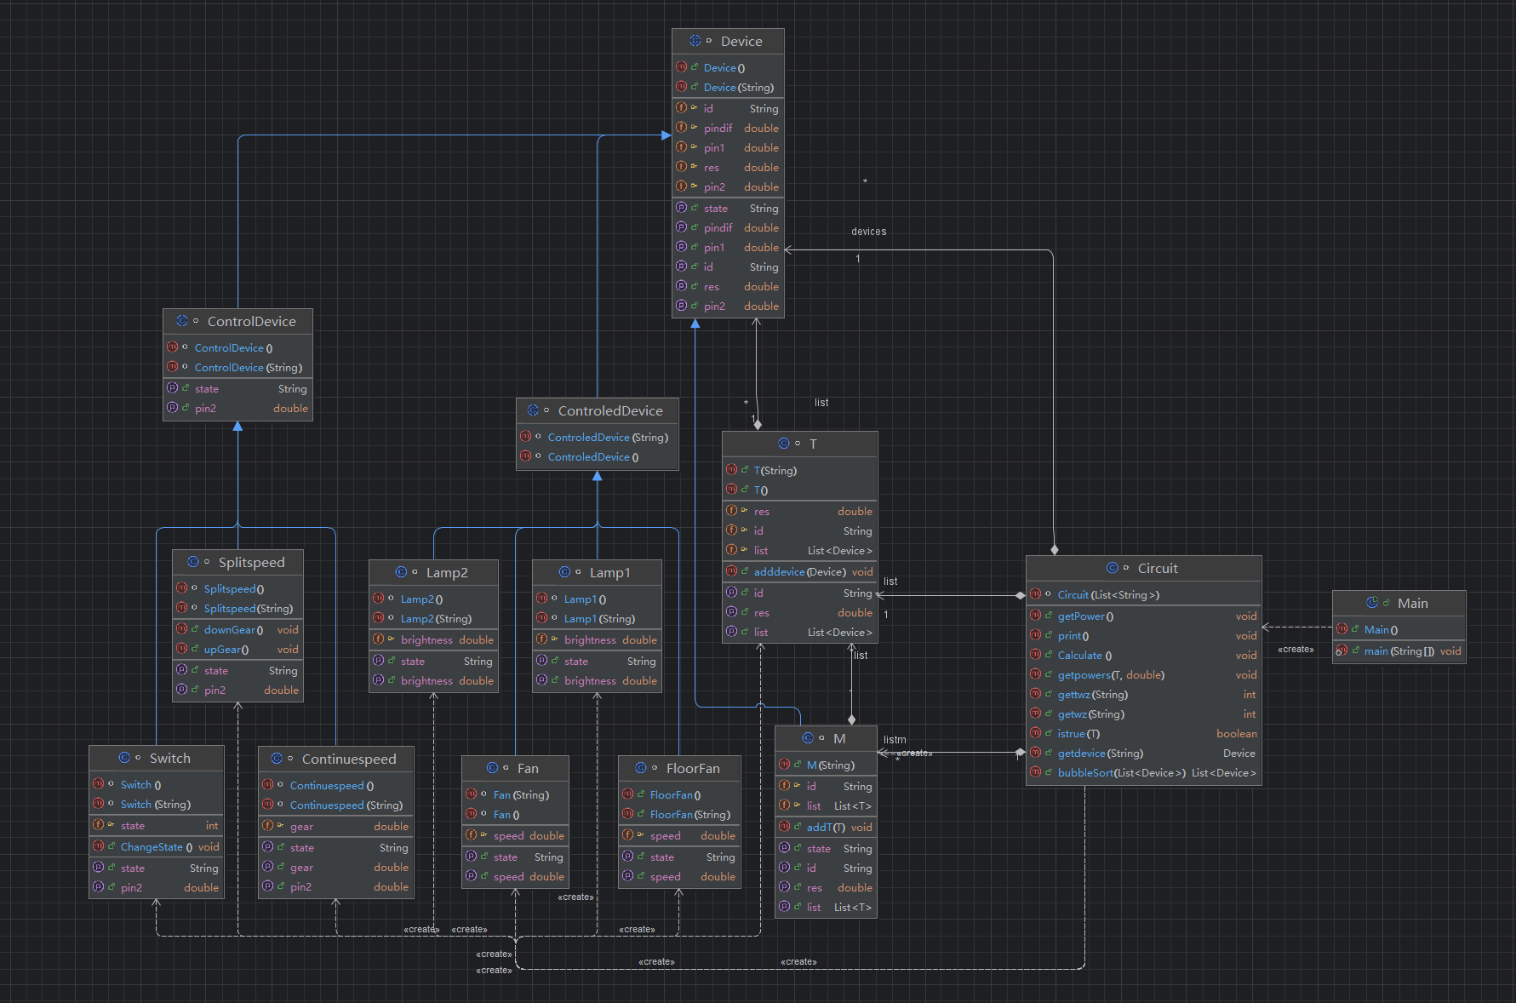Image resolution: width=1516 pixels, height=1003 pixels.
Task: Select the Circuit(List<String>) constructor
Action: (x=1143, y=594)
